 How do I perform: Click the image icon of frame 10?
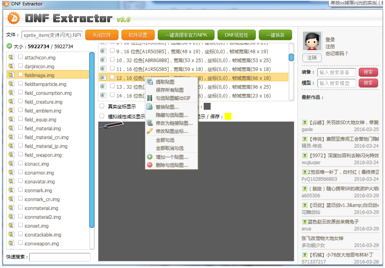coord(103,60)
